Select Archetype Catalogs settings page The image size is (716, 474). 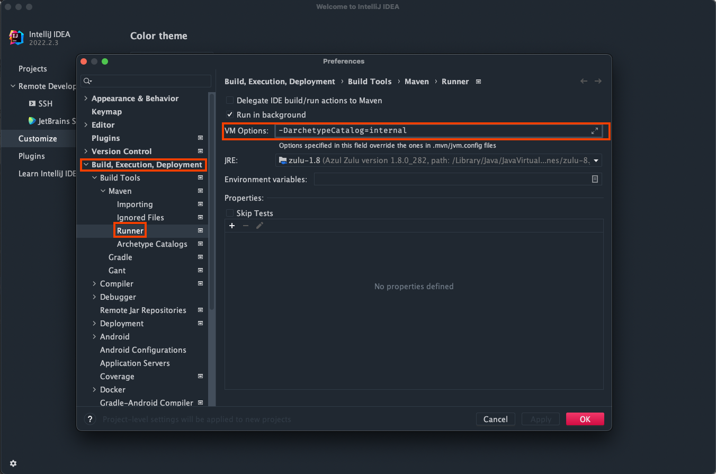click(x=152, y=244)
